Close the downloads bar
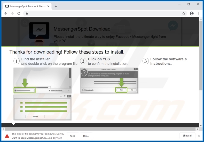The height and width of the screenshot is (142, 204). [x=199, y=136]
